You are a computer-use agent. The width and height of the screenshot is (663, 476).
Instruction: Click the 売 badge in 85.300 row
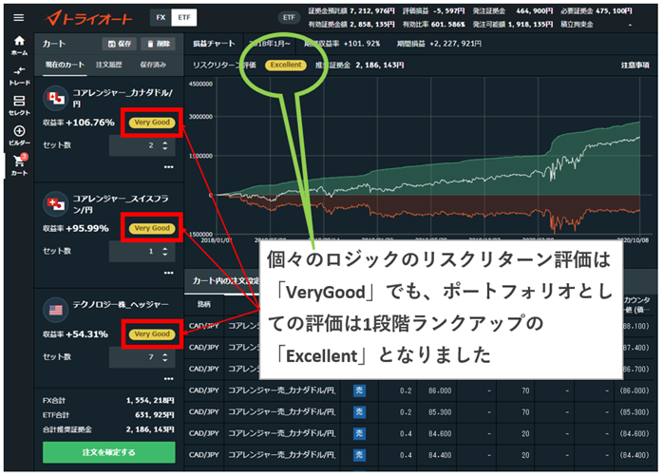click(x=359, y=411)
